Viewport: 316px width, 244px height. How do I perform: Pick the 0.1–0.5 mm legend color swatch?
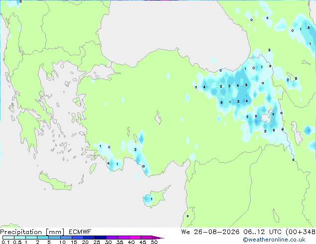click(8, 238)
